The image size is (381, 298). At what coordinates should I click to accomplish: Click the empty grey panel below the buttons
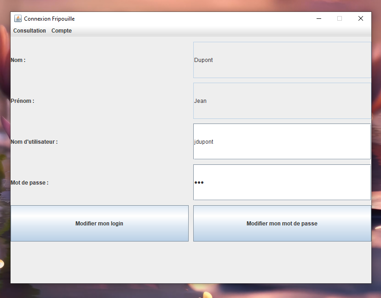click(190, 262)
